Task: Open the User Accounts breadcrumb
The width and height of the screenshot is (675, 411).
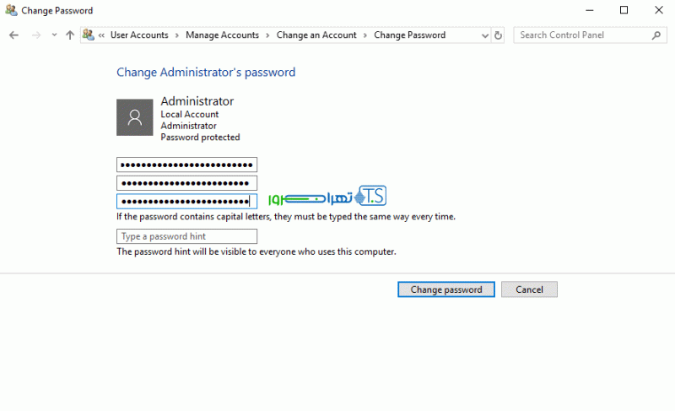Action: 139,35
